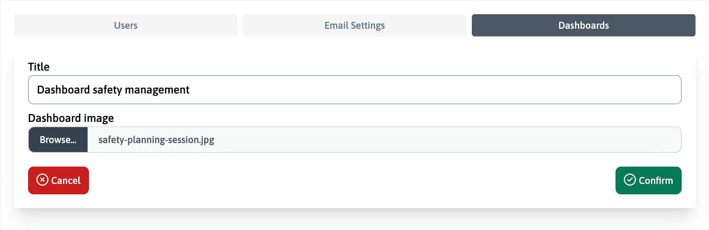Click the checkmark icon inside Confirm button
Screen dimensions: 709x230
(631, 180)
